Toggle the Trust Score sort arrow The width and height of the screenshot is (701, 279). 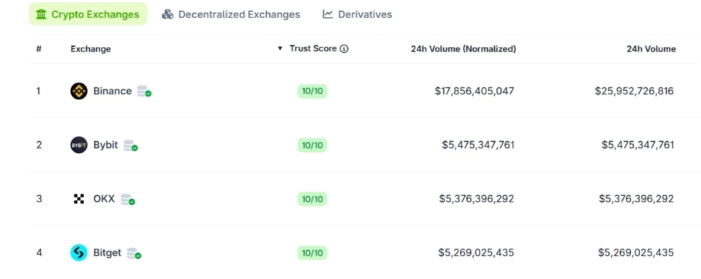pos(280,48)
